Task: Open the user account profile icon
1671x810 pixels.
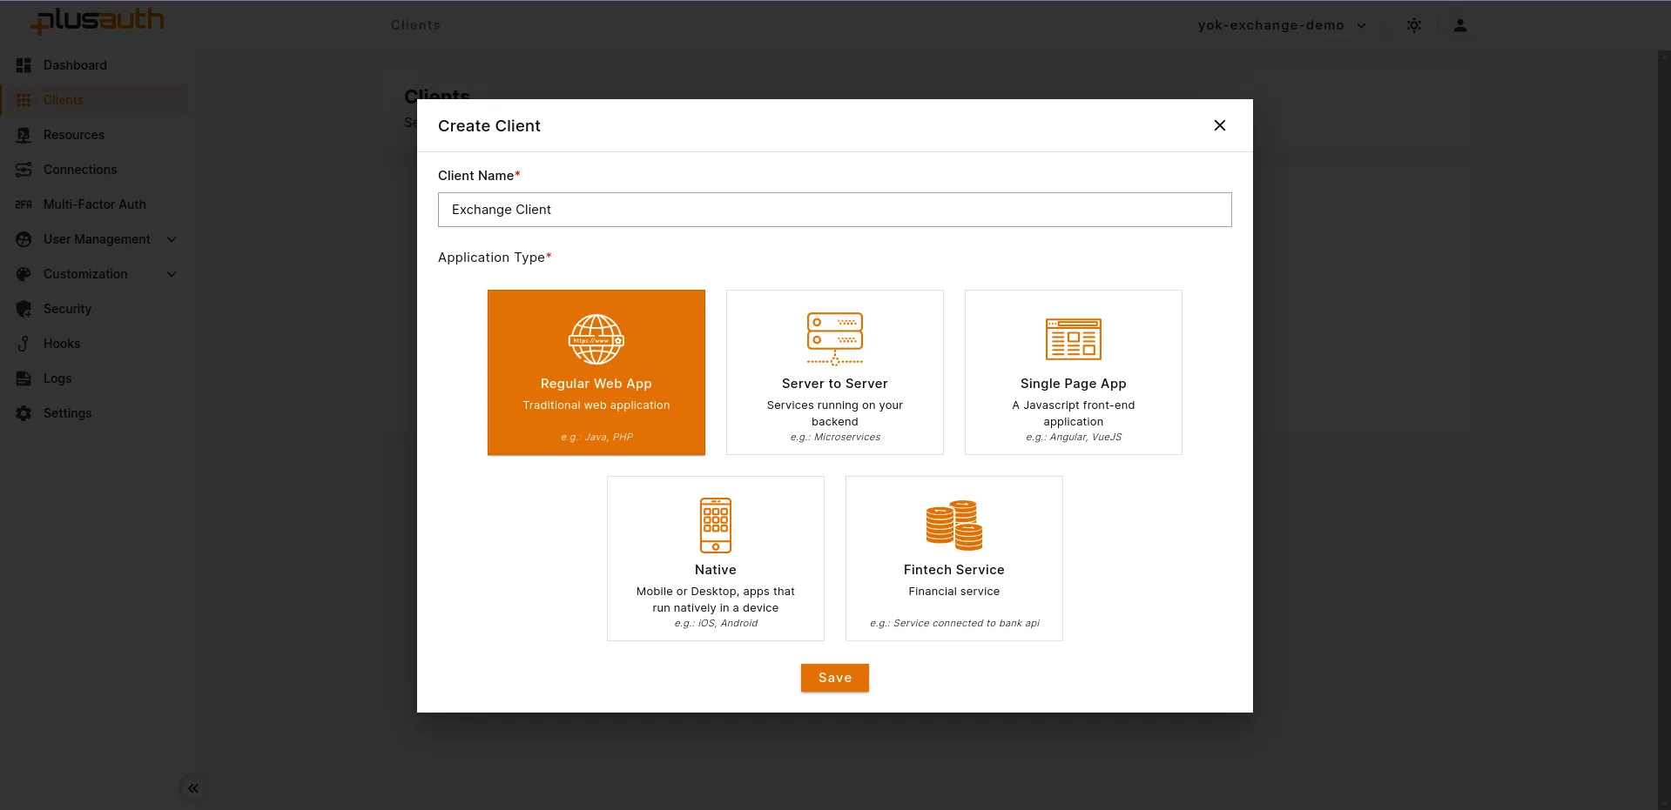Action: coord(1459,25)
